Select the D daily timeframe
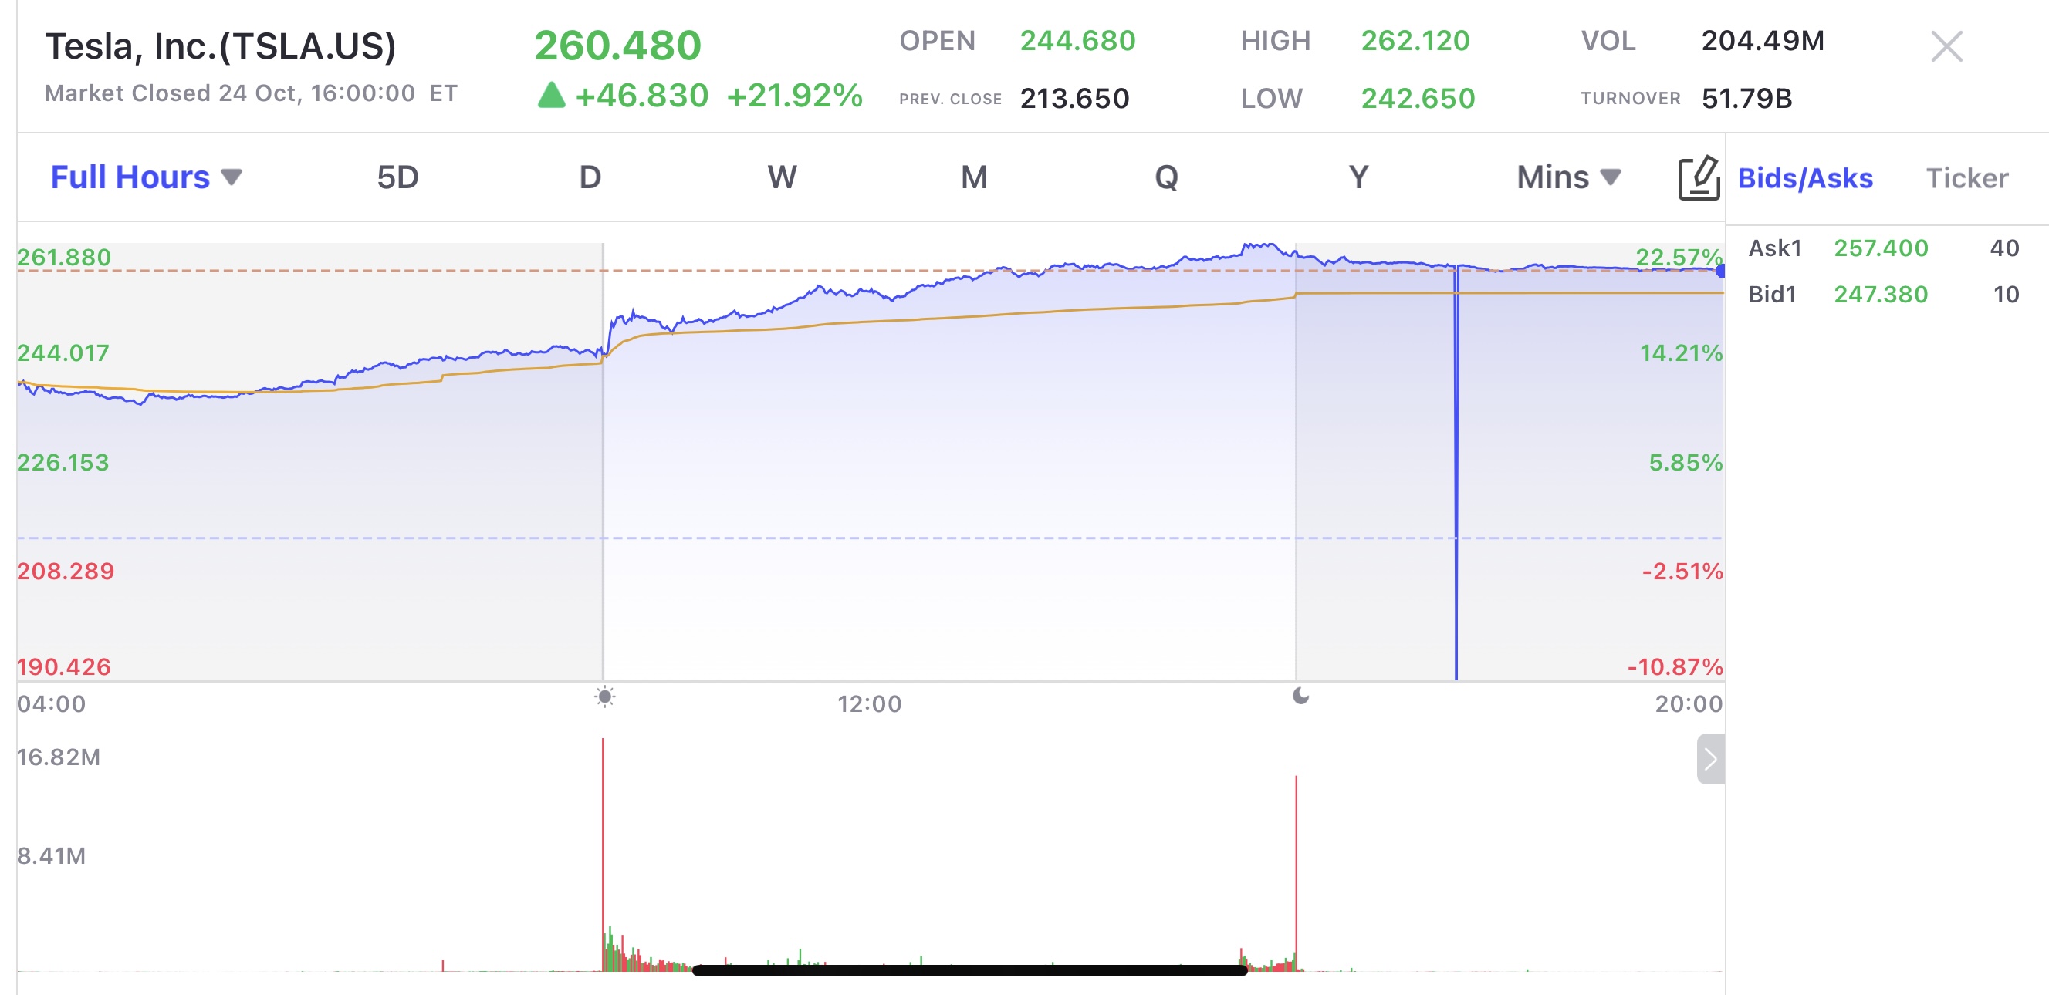The image size is (2049, 995). point(590,177)
